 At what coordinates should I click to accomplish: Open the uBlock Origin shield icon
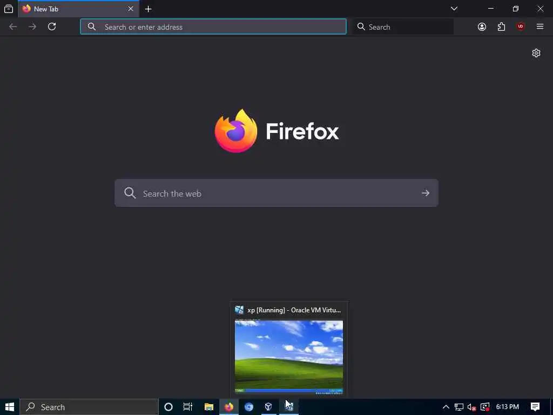click(521, 26)
